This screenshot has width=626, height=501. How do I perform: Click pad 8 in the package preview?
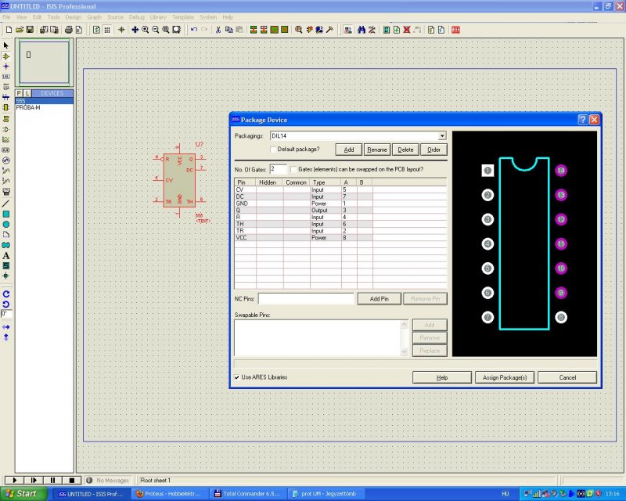(561, 317)
